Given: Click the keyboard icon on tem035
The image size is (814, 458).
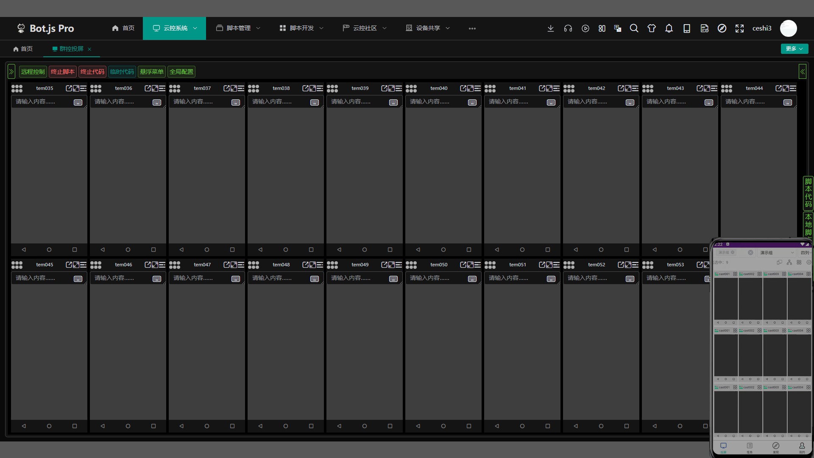Looking at the screenshot, I should pyautogui.click(x=78, y=102).
